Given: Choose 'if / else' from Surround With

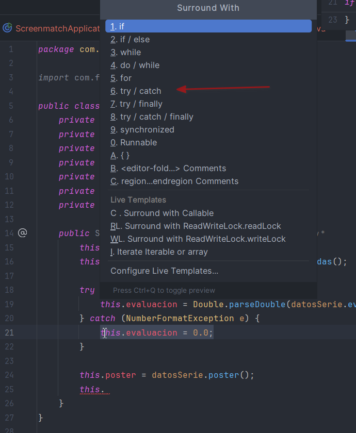Looking at the screenshot, I should pyautogui.click(x=208, y=40).
